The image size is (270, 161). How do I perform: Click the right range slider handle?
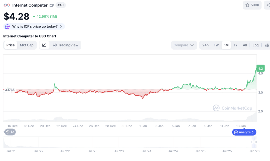point(256,142)
